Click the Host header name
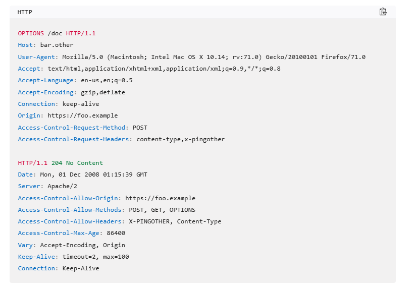Screen dimensions: 413x293 26,45
